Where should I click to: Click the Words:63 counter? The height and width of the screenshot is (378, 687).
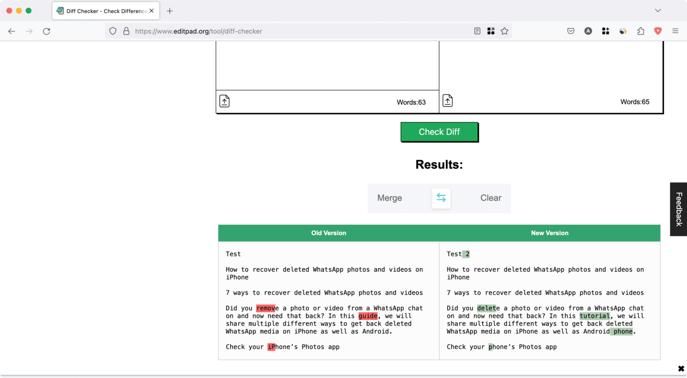click(x=411, y=102)
